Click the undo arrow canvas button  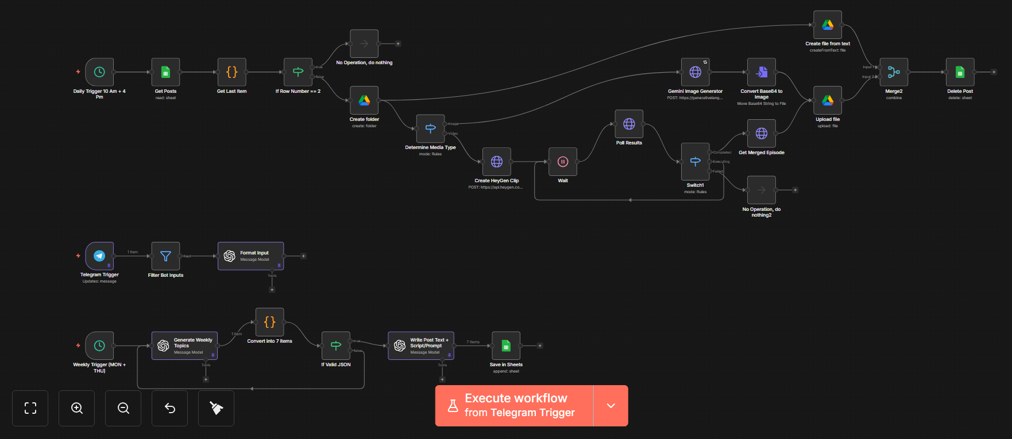coord(170,408)
